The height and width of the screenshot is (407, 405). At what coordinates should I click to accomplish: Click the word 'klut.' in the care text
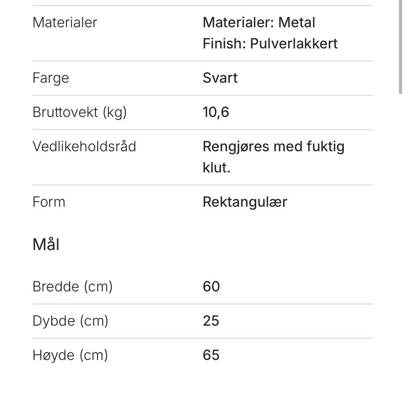(x=217, y=168)
